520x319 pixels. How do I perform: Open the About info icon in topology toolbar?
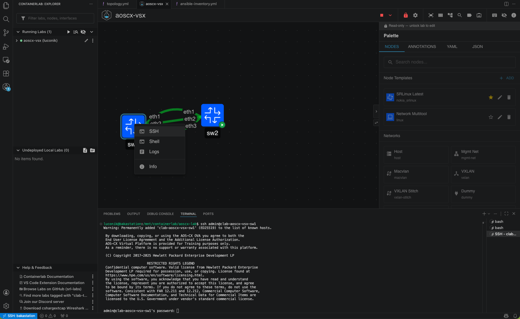pyautogui.click(x=514, y=15)
